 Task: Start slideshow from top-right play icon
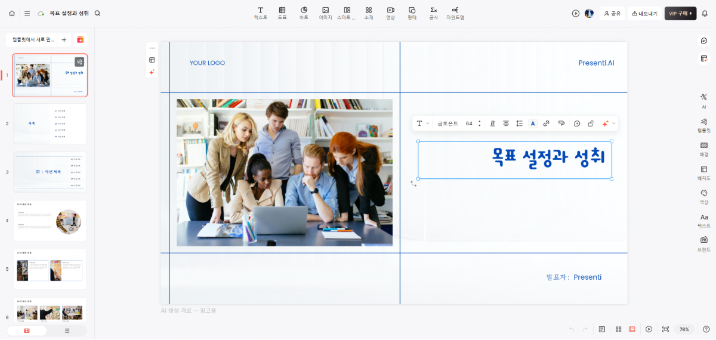pos(576,13)
